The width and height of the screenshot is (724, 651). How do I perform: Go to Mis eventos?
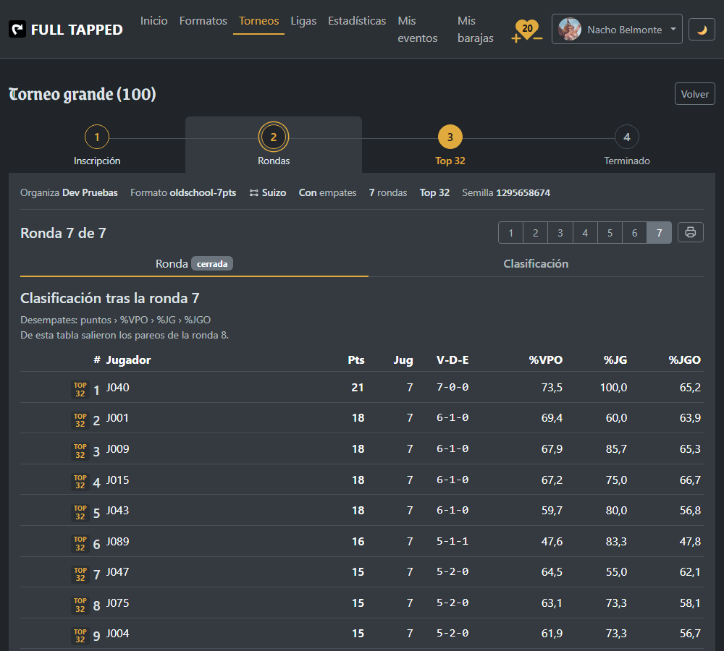418,30
